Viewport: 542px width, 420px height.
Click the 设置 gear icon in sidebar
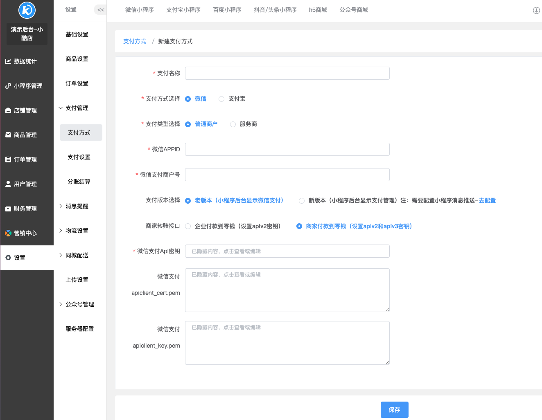coord(8,258)
